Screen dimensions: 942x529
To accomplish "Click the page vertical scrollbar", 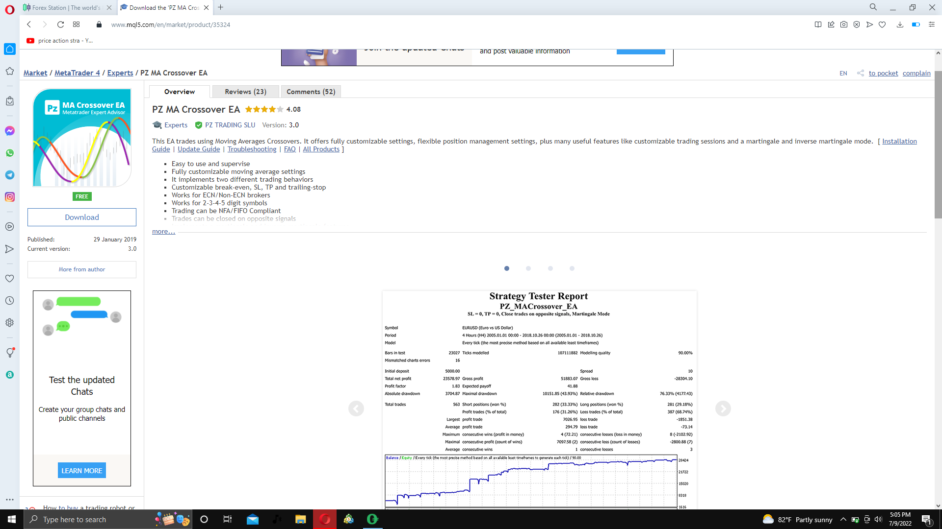I will click(x=938, y=145).
